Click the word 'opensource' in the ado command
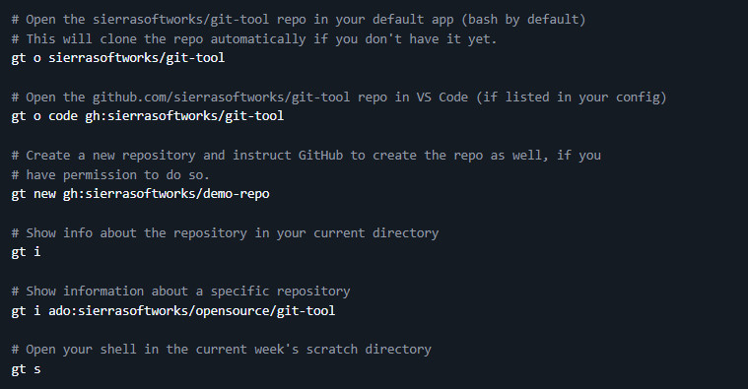The width and height of the screenshot is (748, 389). [x=233, y=311]
